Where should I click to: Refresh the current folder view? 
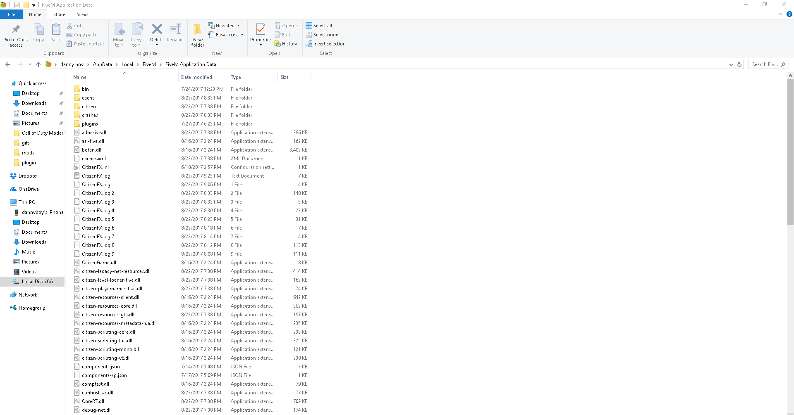pyautogui.click(x=739, y=64)
